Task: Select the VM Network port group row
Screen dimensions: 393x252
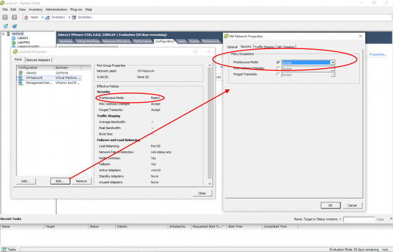Action: point(49,77)
